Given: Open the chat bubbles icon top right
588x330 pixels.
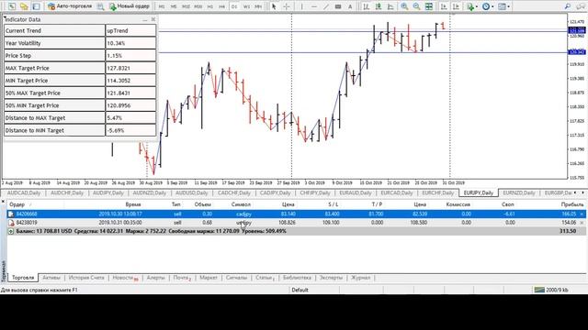Looking at the screenshot, I should click(x=582, y=6).
